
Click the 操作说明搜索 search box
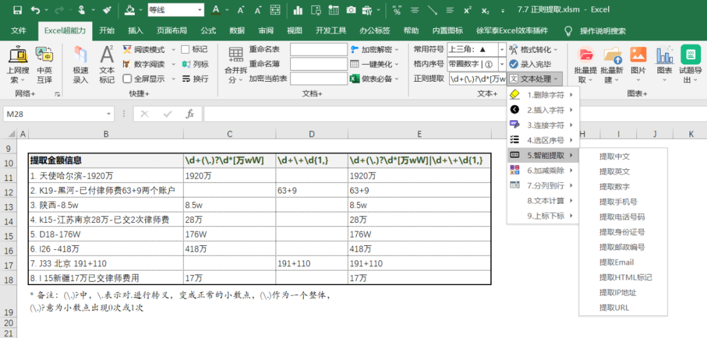click(x=602, y=31)
